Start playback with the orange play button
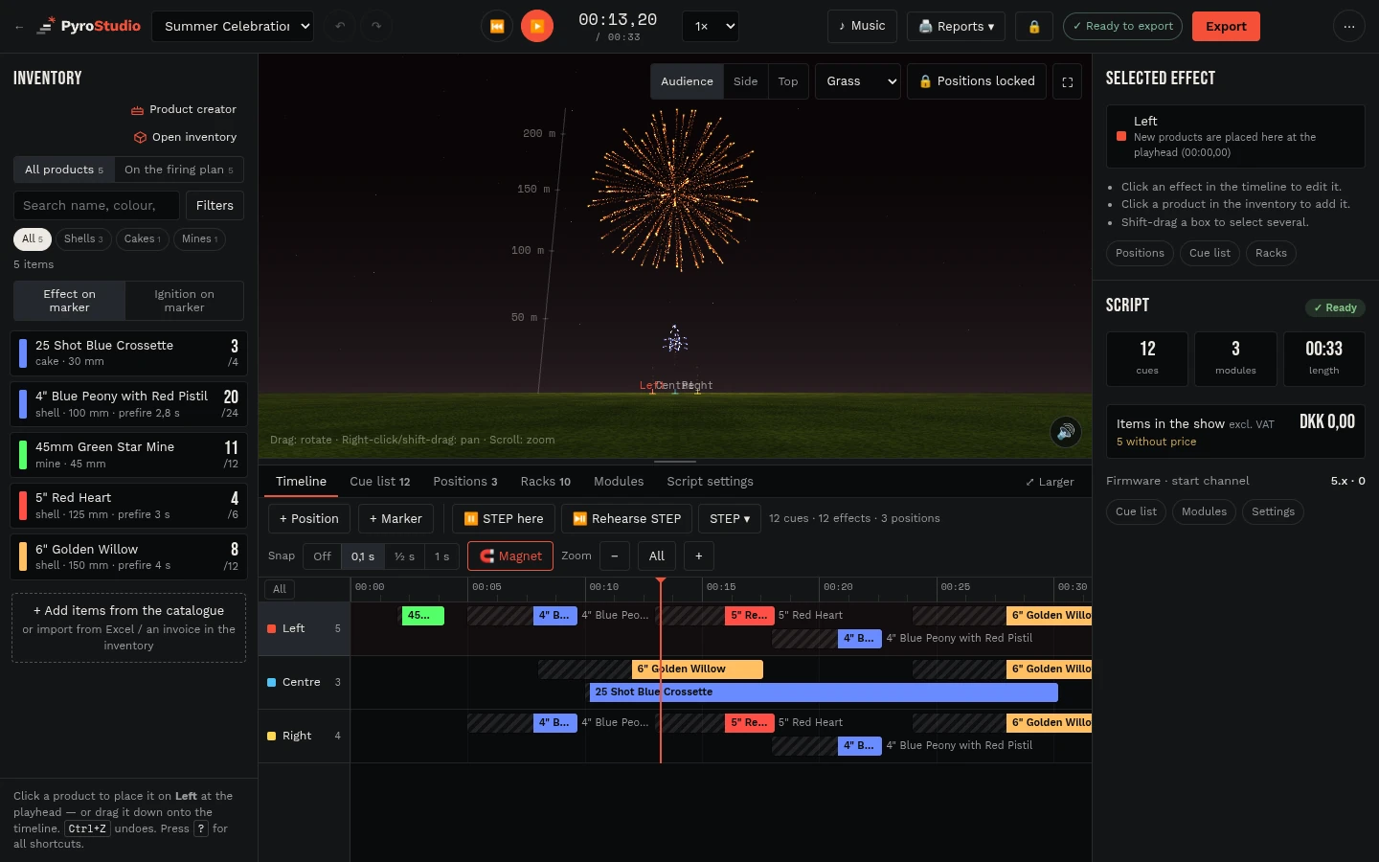This screenshot has height=862, width=1379. pos(537,27)
